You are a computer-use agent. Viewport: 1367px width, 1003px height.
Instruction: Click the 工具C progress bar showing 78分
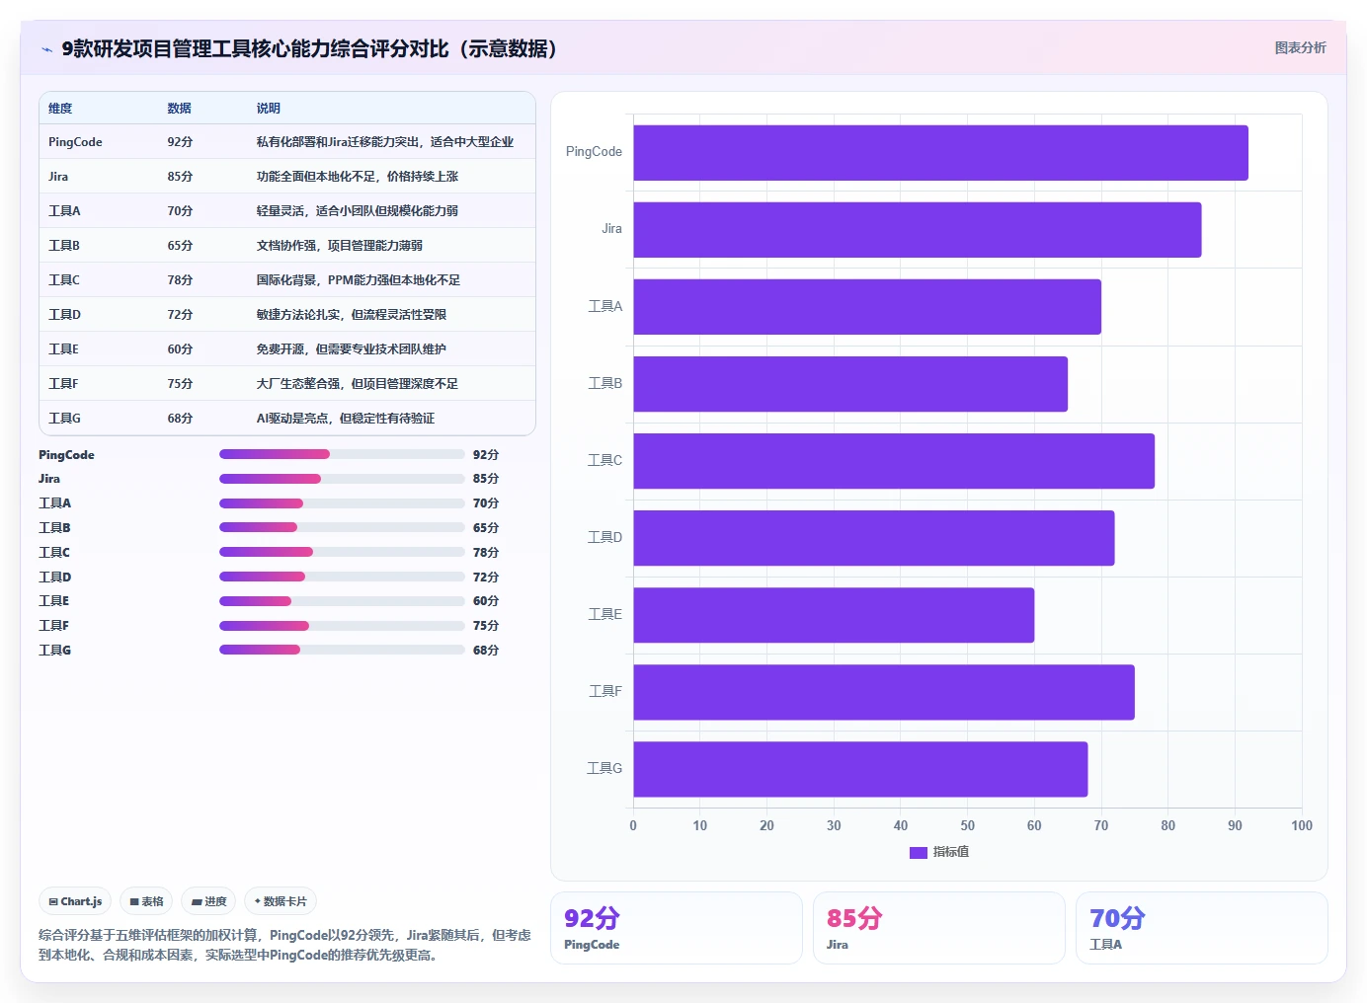tap(342, 552)
